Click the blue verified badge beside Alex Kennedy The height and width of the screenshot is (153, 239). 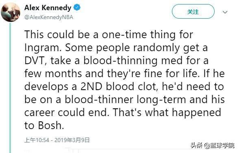click(77, 8)
